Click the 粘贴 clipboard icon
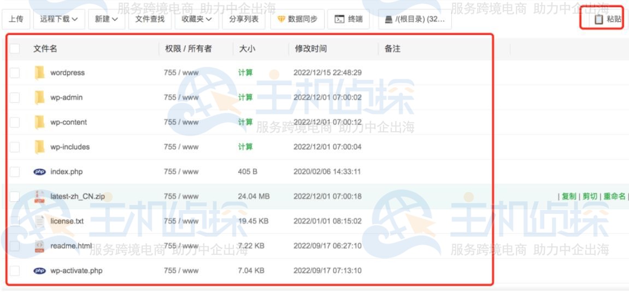The height and width of the screenshot is (292, 629). [598, 19]
